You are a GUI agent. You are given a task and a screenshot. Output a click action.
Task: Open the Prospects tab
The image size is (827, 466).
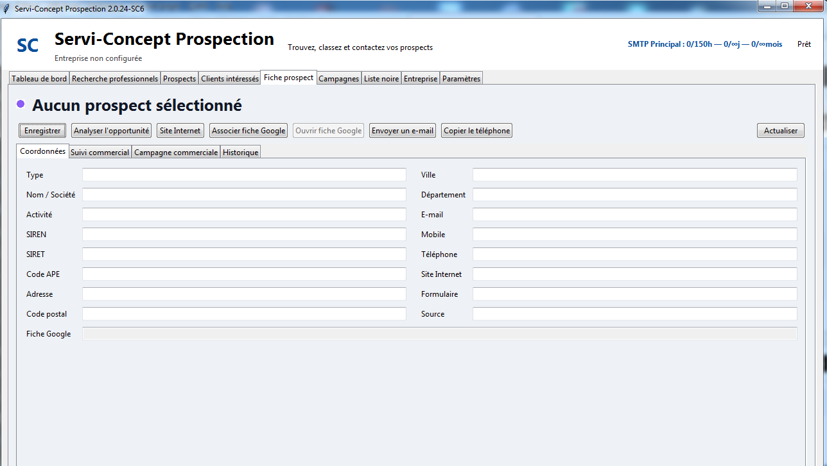point(179,79)
